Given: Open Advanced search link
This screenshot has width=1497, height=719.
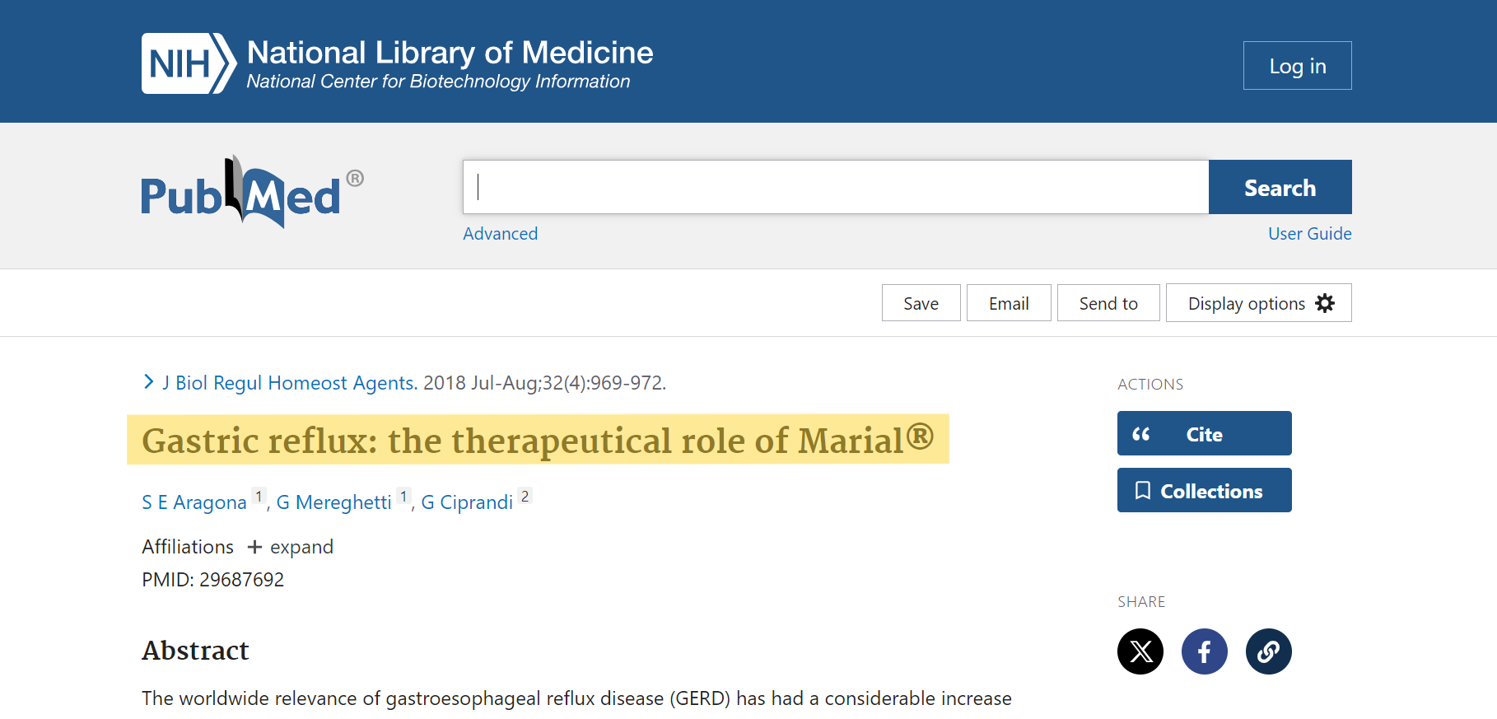Looking at the screenshot, I should coord(501,234).
